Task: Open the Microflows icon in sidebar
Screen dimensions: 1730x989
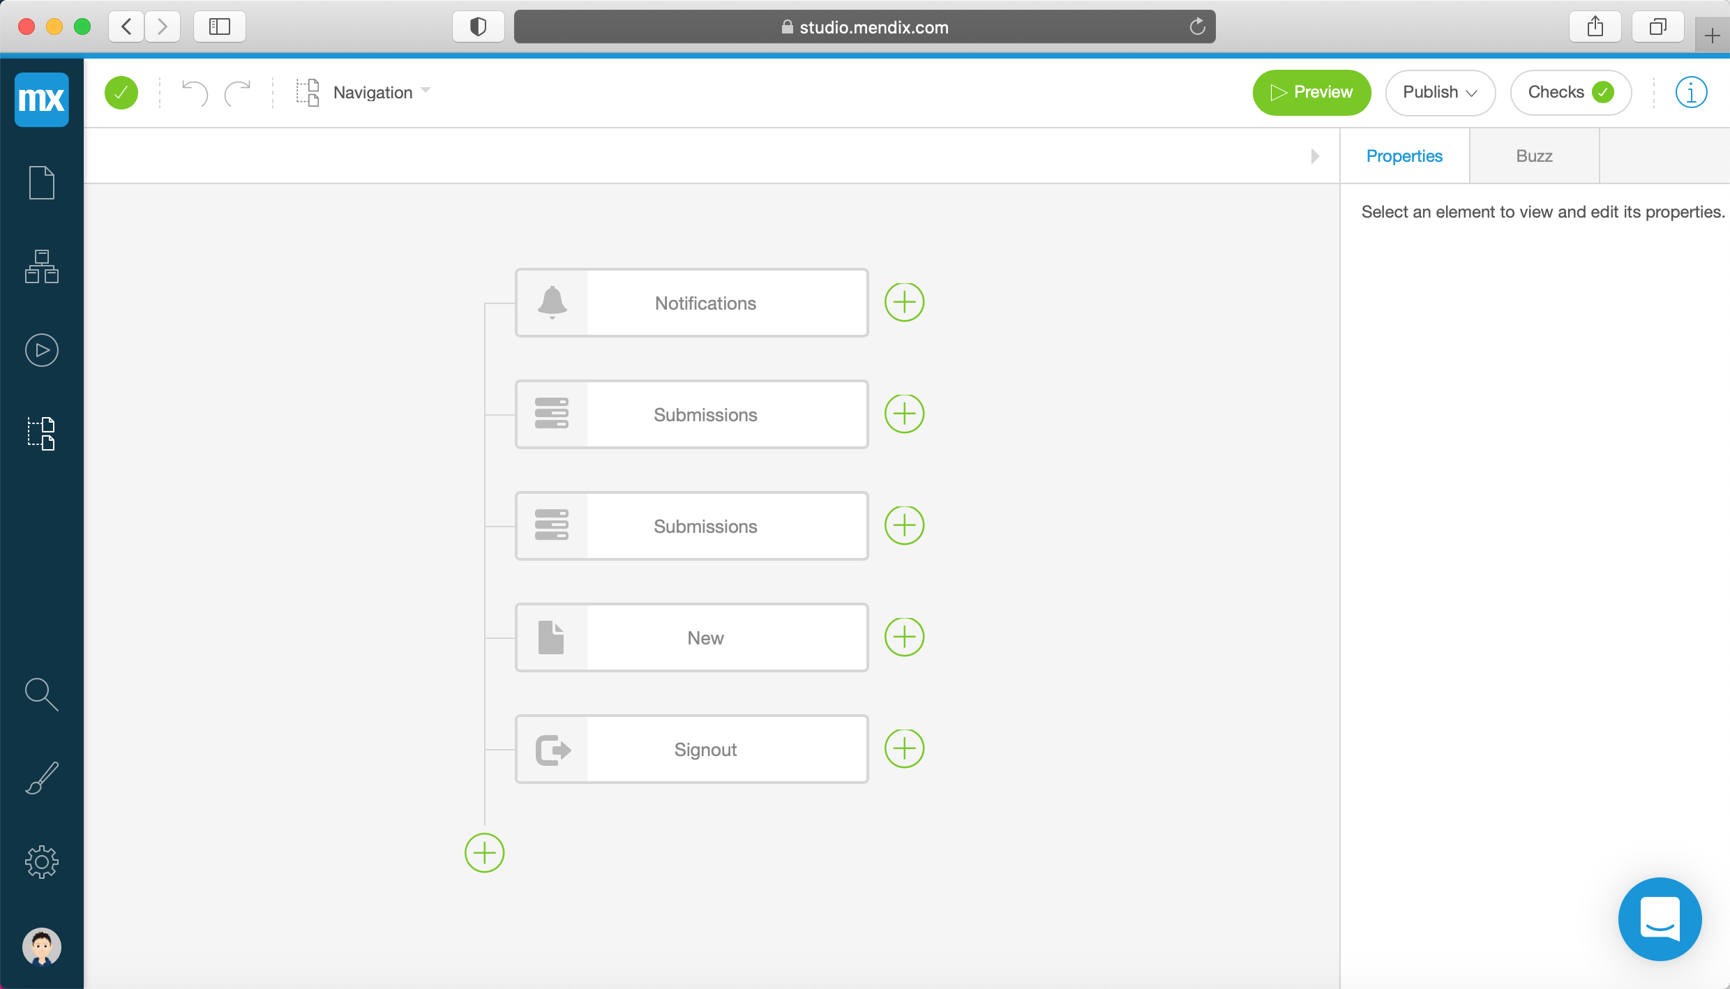Action: 42,350
